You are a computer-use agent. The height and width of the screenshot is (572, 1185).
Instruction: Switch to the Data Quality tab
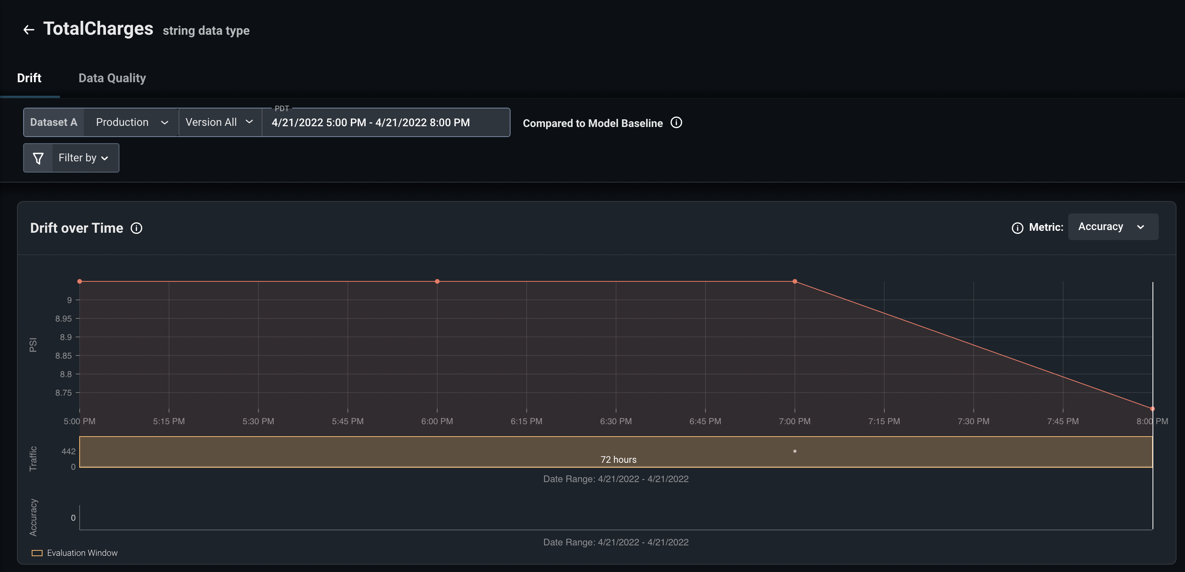click(112, 78)
